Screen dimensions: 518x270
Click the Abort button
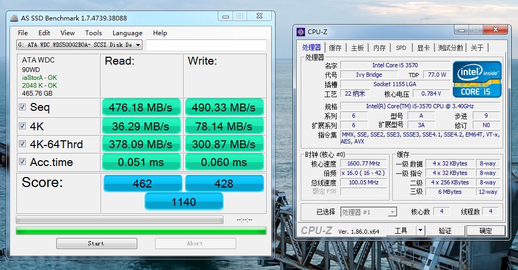(x=195, y=243)
